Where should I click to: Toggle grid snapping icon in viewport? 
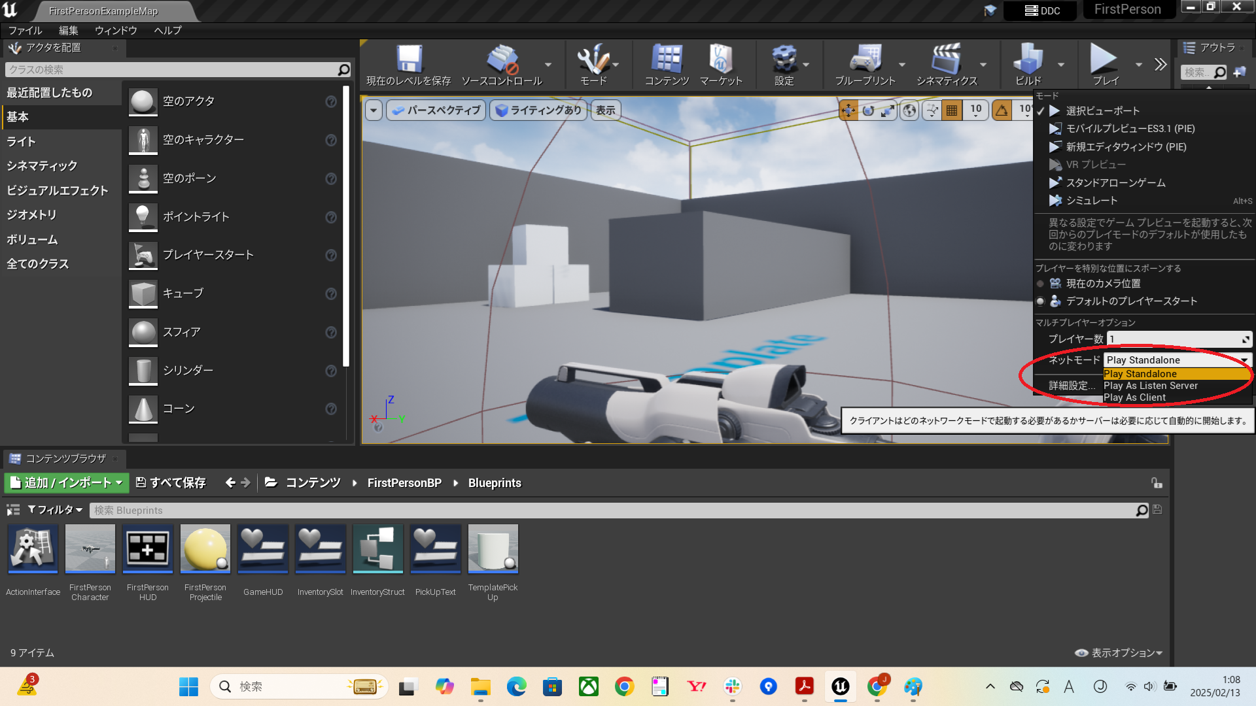click(x=952, y=110)
